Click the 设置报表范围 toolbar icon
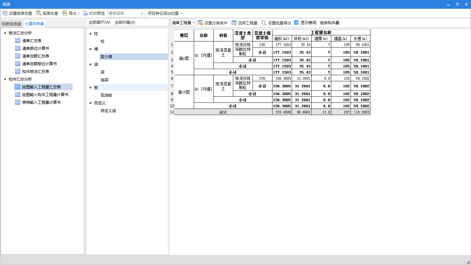 [x=5, y=13]
